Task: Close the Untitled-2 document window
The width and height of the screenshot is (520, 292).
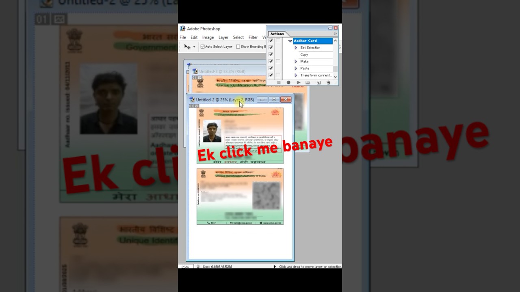Action: [x=286, y=99]
